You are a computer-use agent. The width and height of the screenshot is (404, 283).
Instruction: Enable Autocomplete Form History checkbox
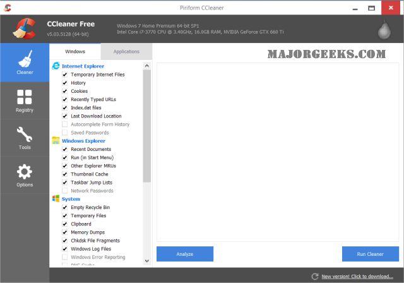[64, 124]
